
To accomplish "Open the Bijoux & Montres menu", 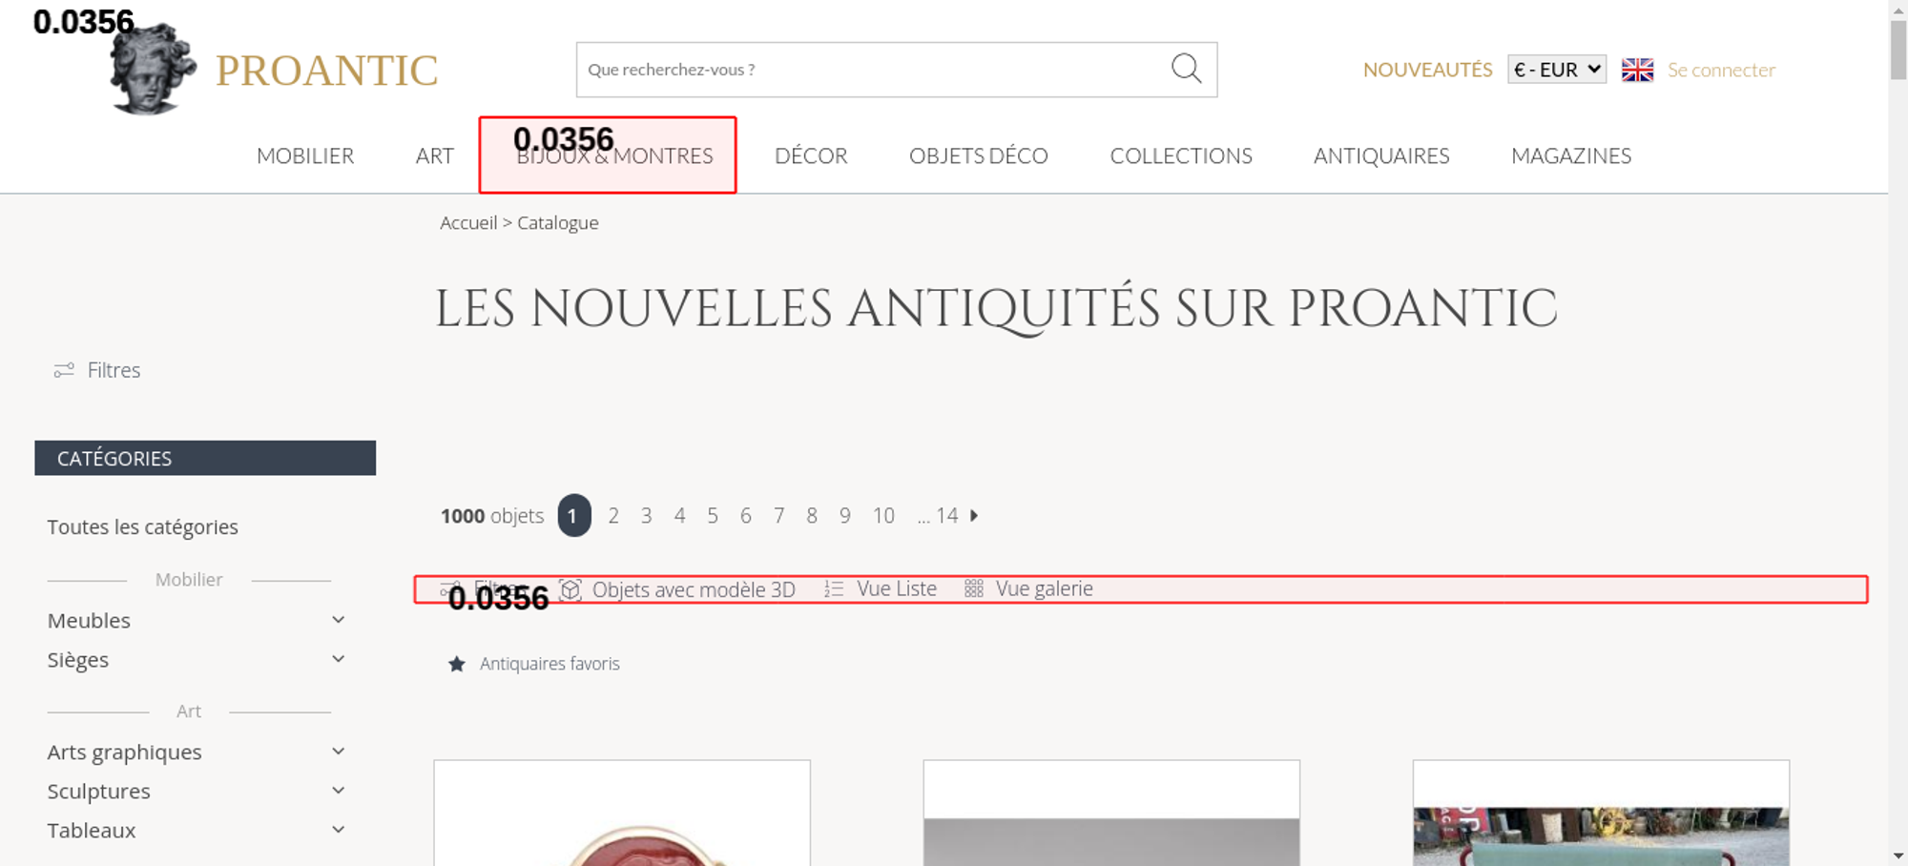I will tap(614, 156).
